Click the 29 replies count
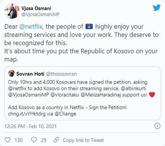 [x=43, y=140]
